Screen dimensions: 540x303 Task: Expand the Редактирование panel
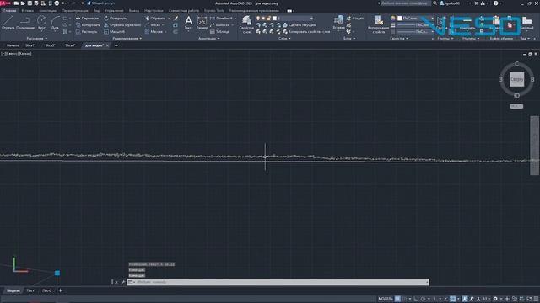[x=127, y=39]
